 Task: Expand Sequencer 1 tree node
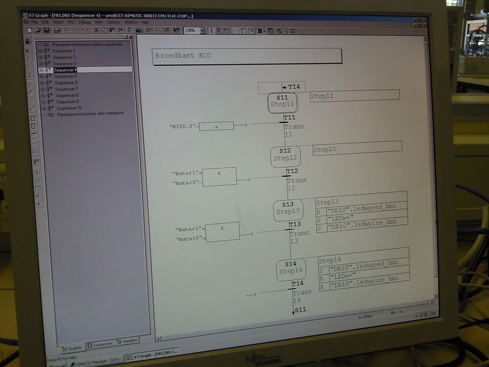click(x=41, y=51)
